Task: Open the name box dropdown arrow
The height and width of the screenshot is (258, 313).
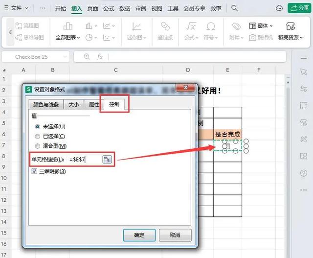Action: click(x=65, y=57)
